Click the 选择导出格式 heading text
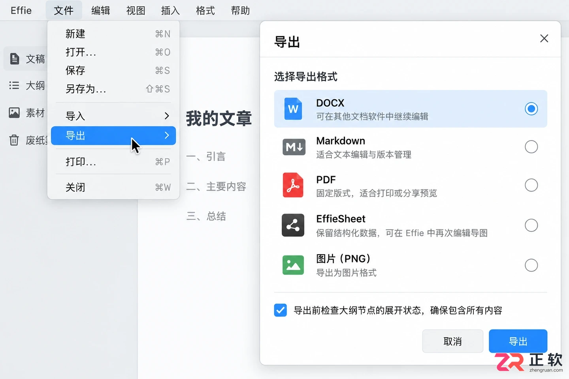This screenshot has height=379, width=569. click(x=306, y=77)
